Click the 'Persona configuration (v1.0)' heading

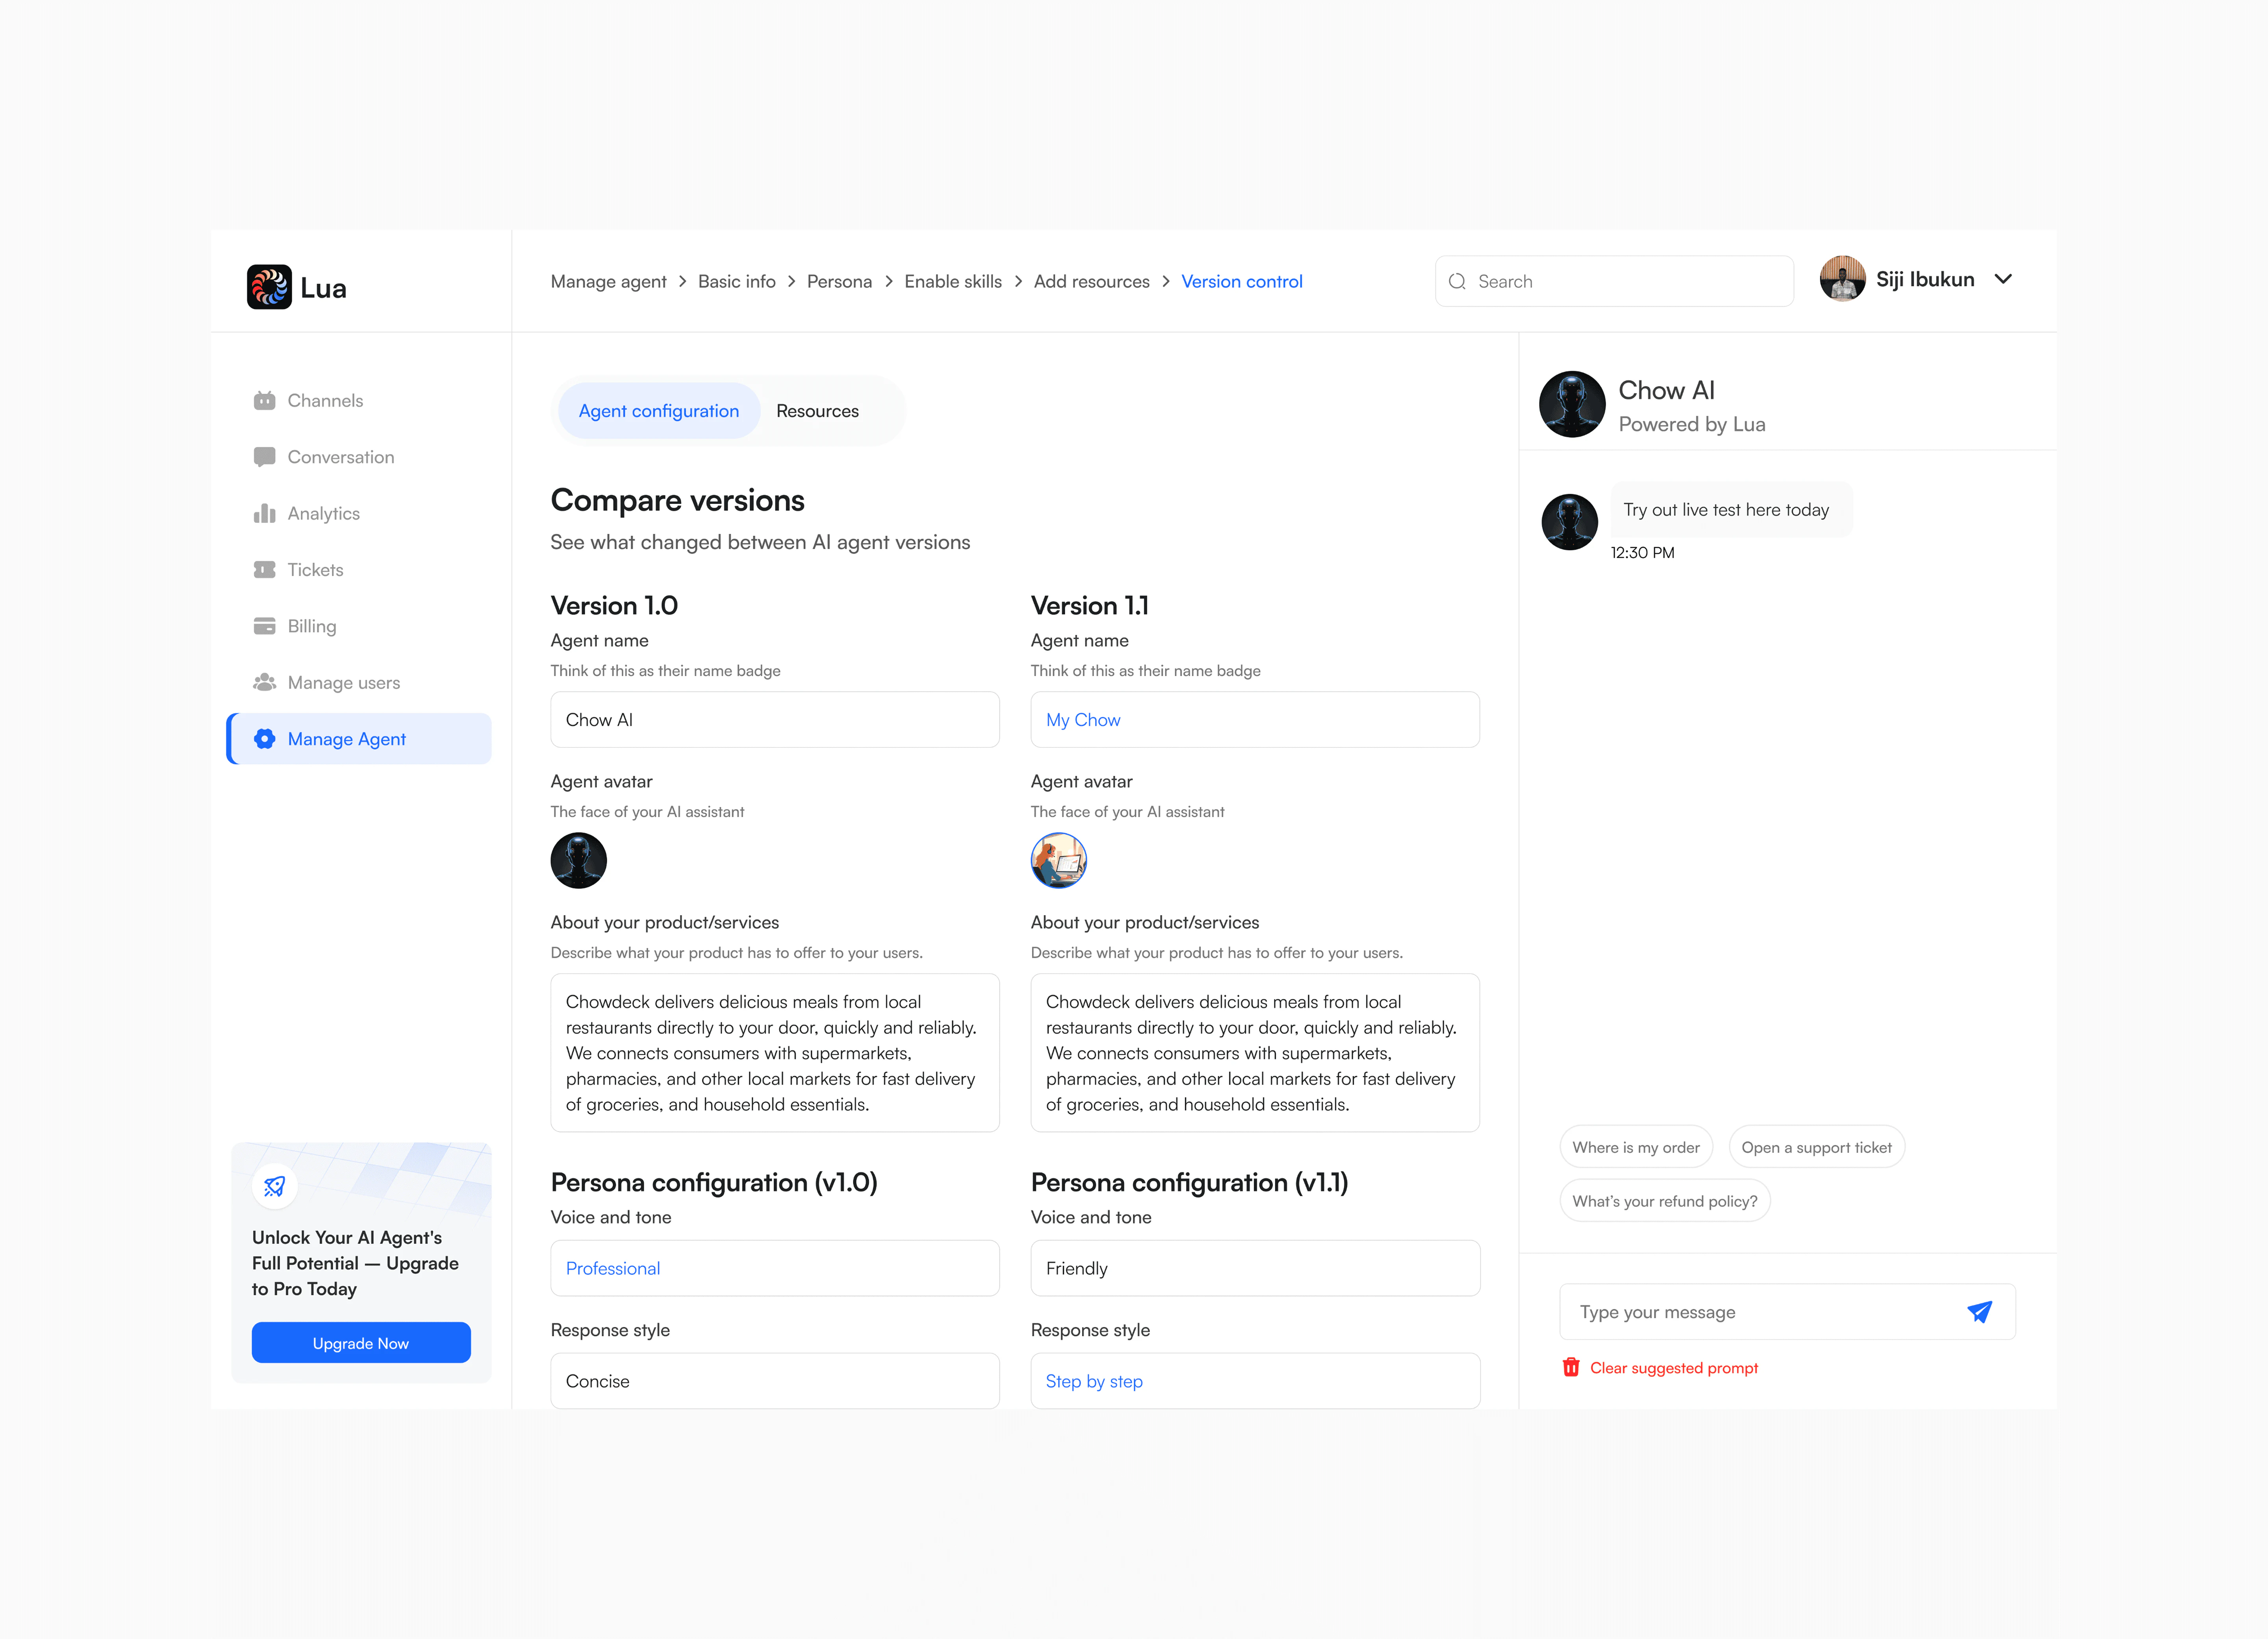tap(714, 1182)
